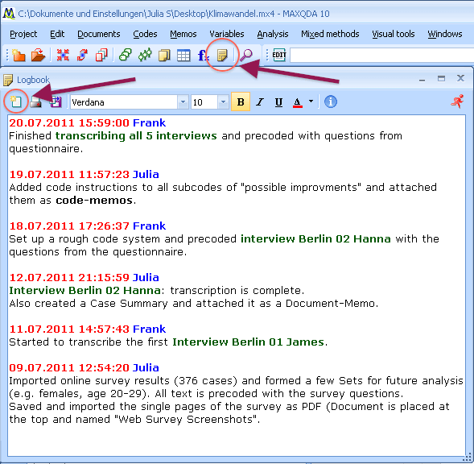Click the red font color swatch

point(298,102)
